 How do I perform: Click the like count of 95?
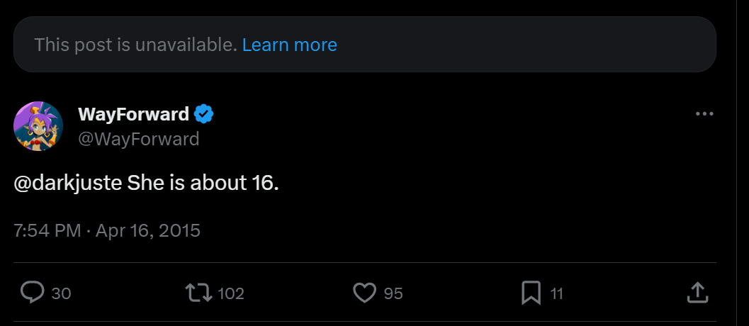(x=393, y=293)
